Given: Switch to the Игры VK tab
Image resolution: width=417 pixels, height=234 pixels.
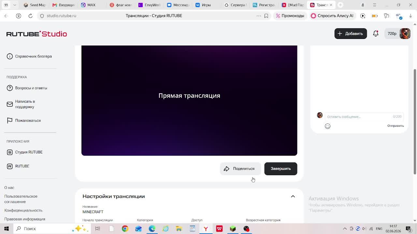Looking at the screenshot, I should (207, 5).
